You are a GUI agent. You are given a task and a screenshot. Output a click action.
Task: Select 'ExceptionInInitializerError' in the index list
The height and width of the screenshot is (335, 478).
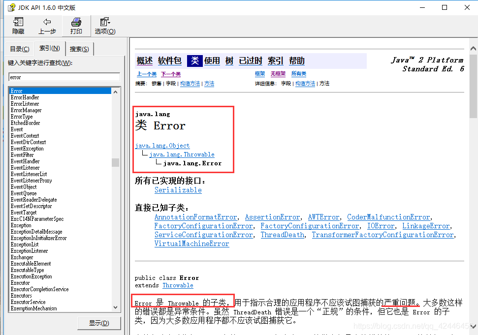(38, 238)
